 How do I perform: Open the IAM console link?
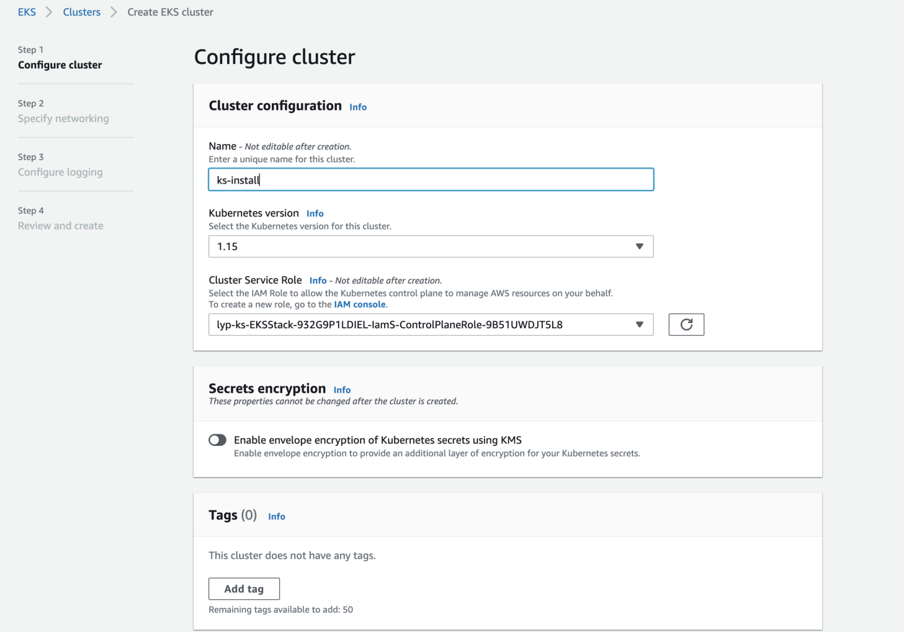[x=359, y=304]
